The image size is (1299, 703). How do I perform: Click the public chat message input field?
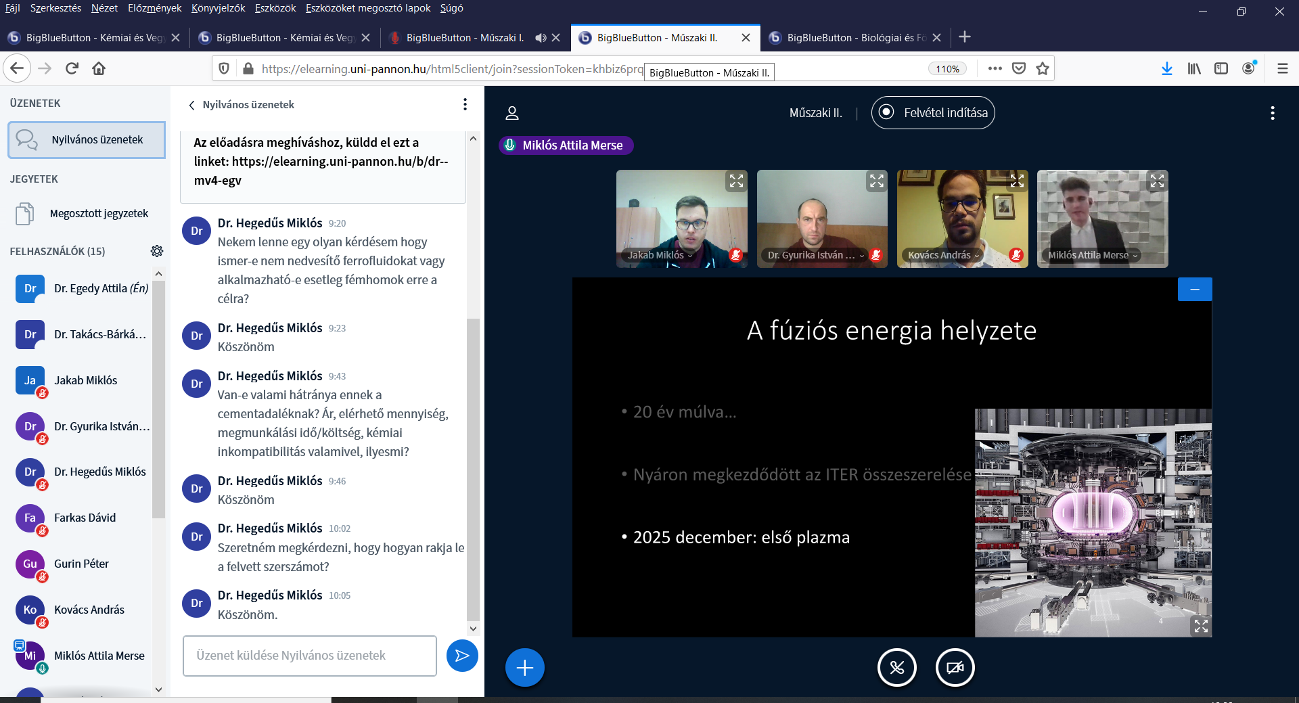309,655
